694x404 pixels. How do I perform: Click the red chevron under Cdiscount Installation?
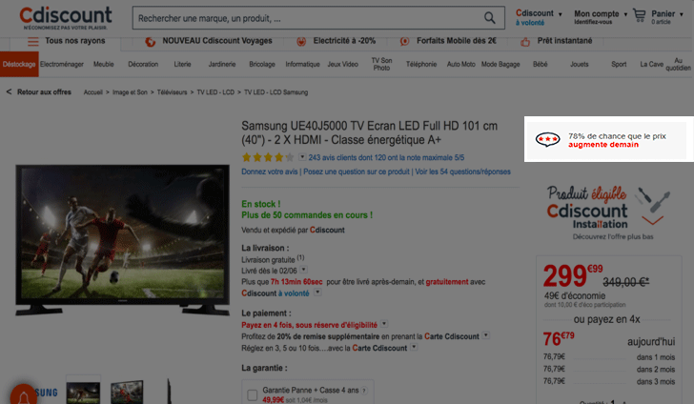653,220
